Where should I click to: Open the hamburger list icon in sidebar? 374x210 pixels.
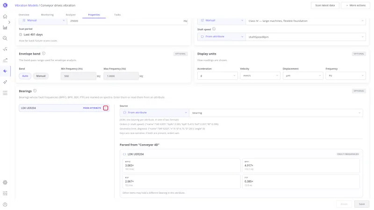pos(5,93)
